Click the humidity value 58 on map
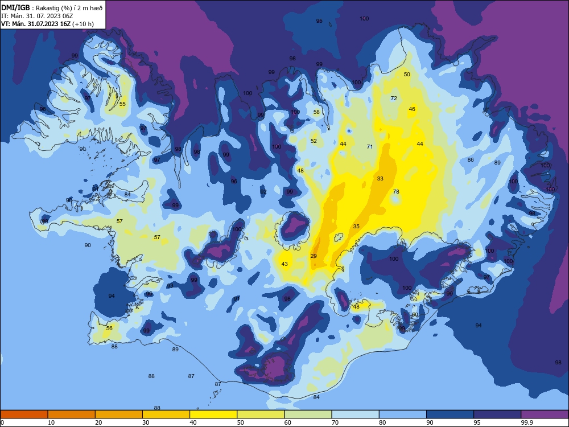 tap(316, 112)
